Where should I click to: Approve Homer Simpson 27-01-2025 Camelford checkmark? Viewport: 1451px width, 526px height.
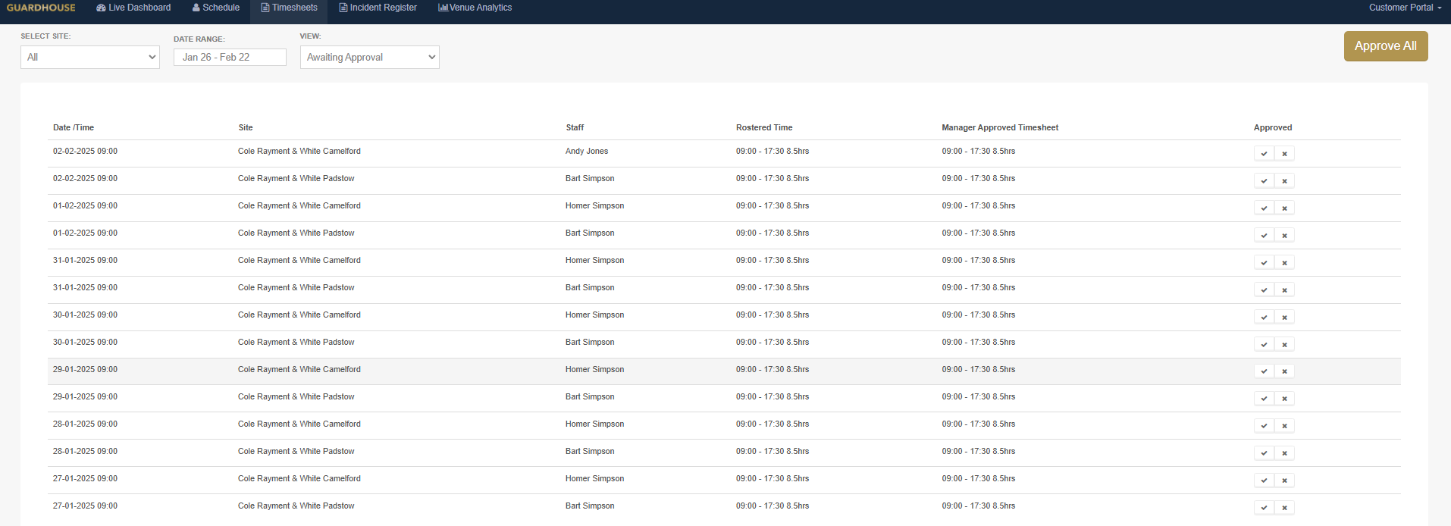point(1264,481)
